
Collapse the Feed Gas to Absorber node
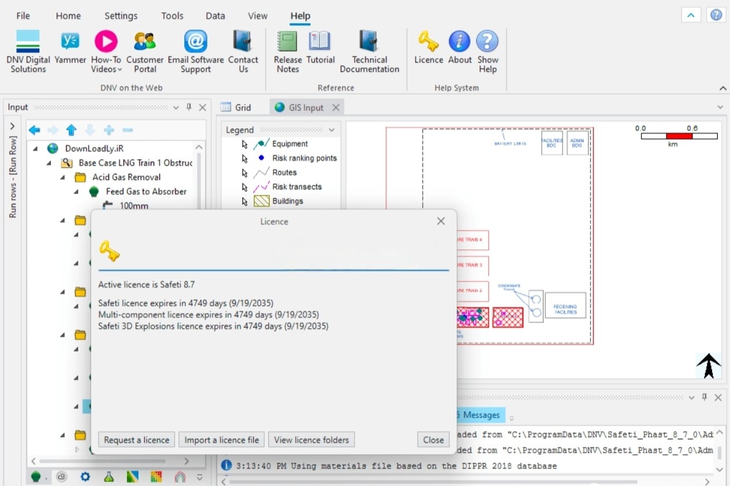click(x=76, y=192)
